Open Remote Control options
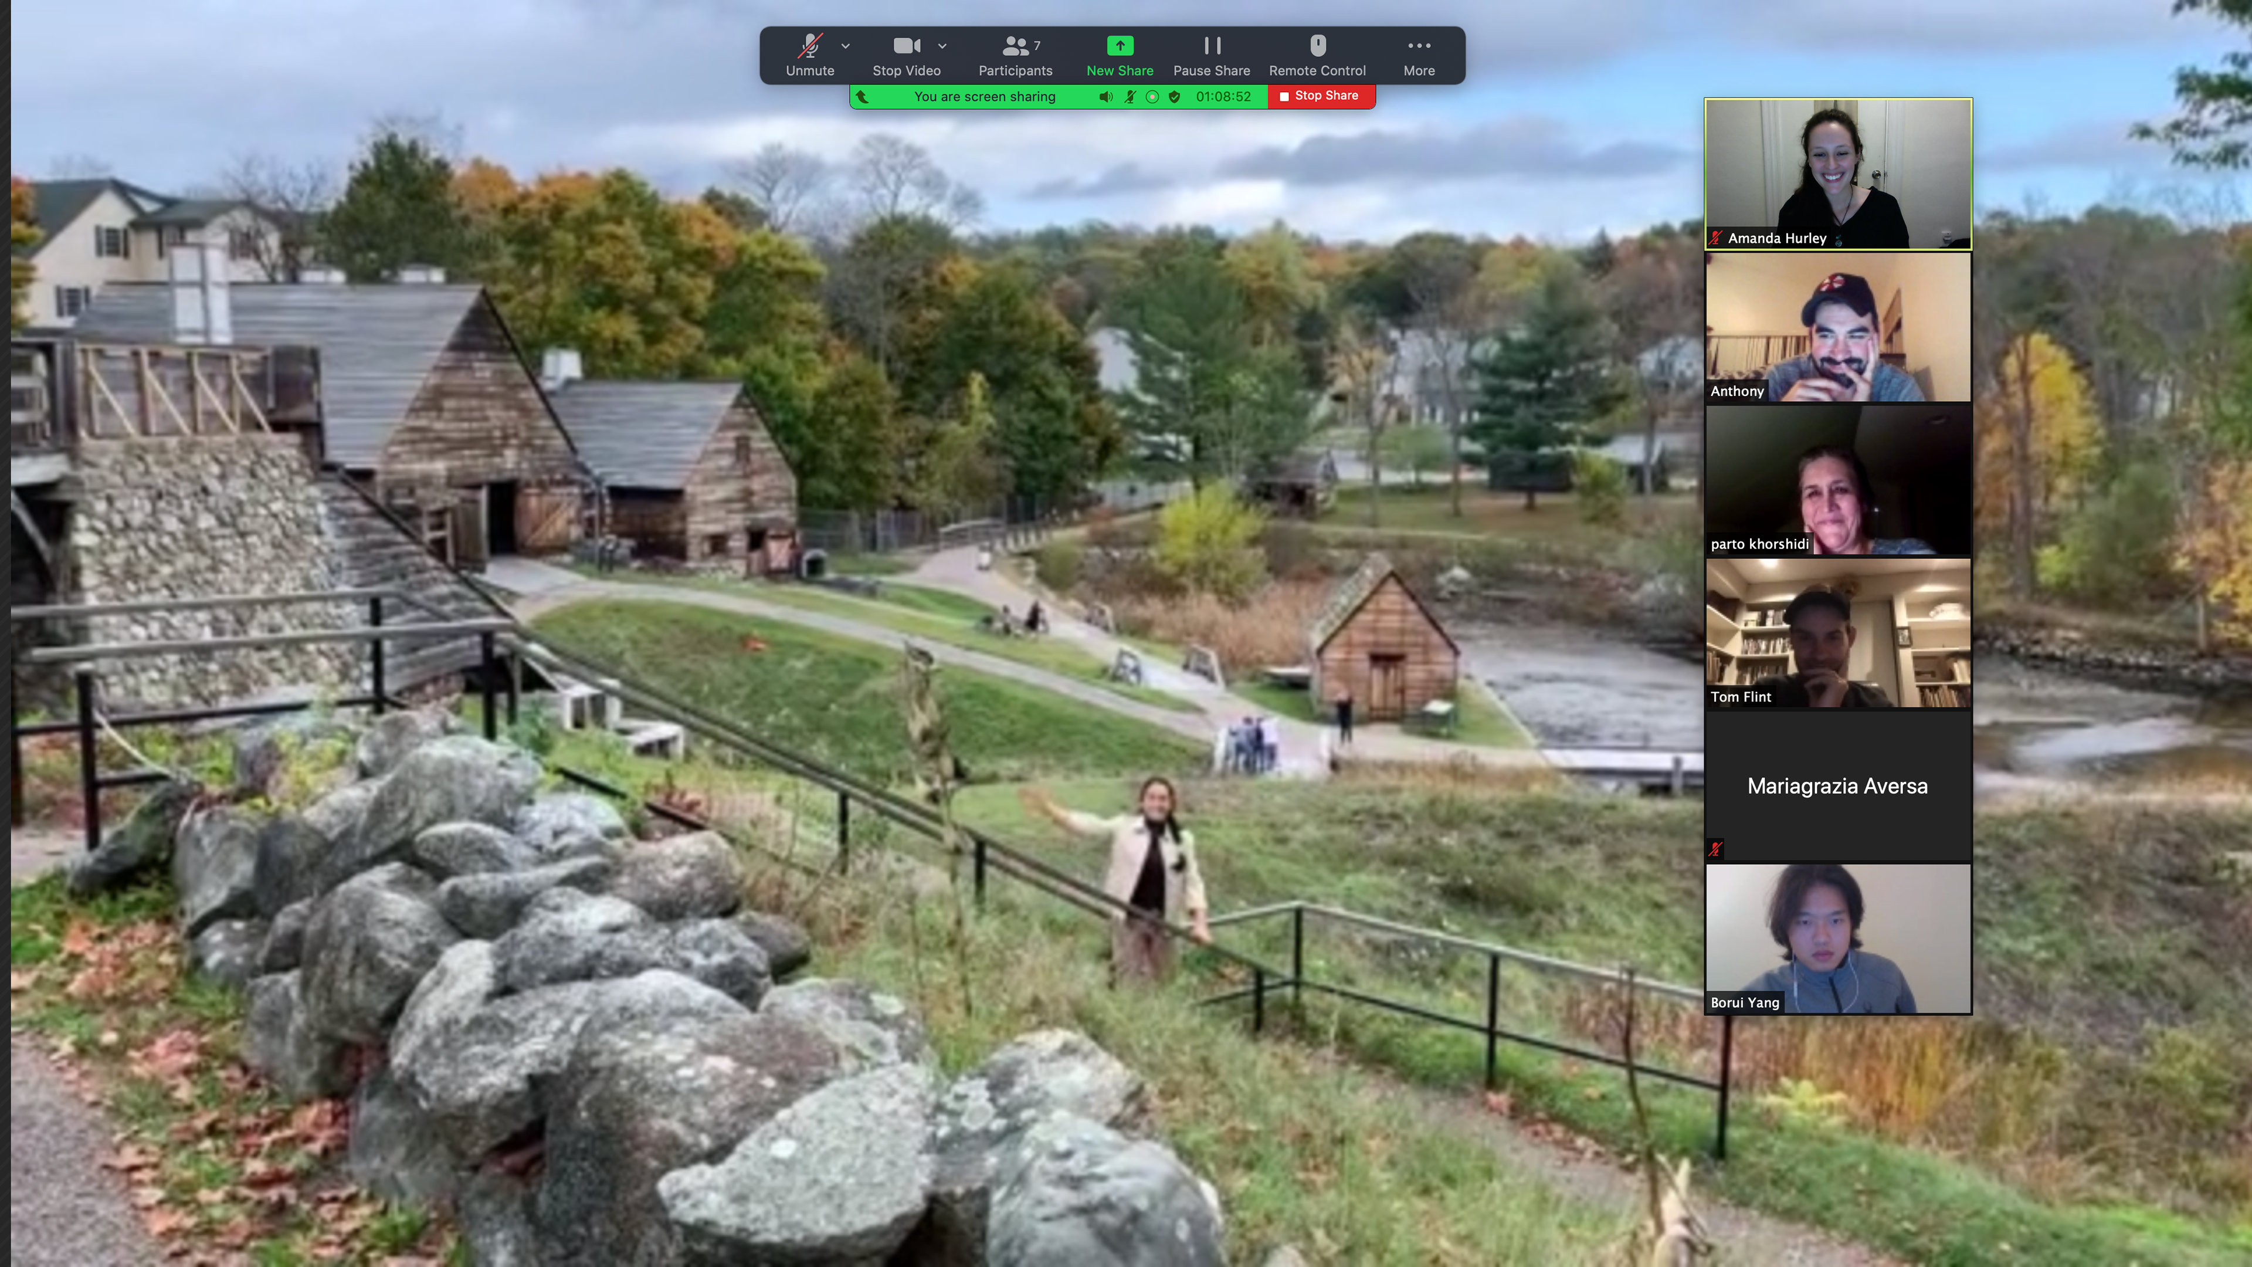2252x1267 pixels. tap(1317, 55)
